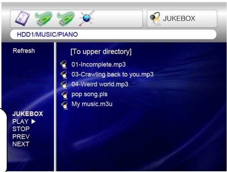Click music icon beside My music.m3u
This screenshot has width=227, height=172.
pyautogui.click(x=64, y=105)
